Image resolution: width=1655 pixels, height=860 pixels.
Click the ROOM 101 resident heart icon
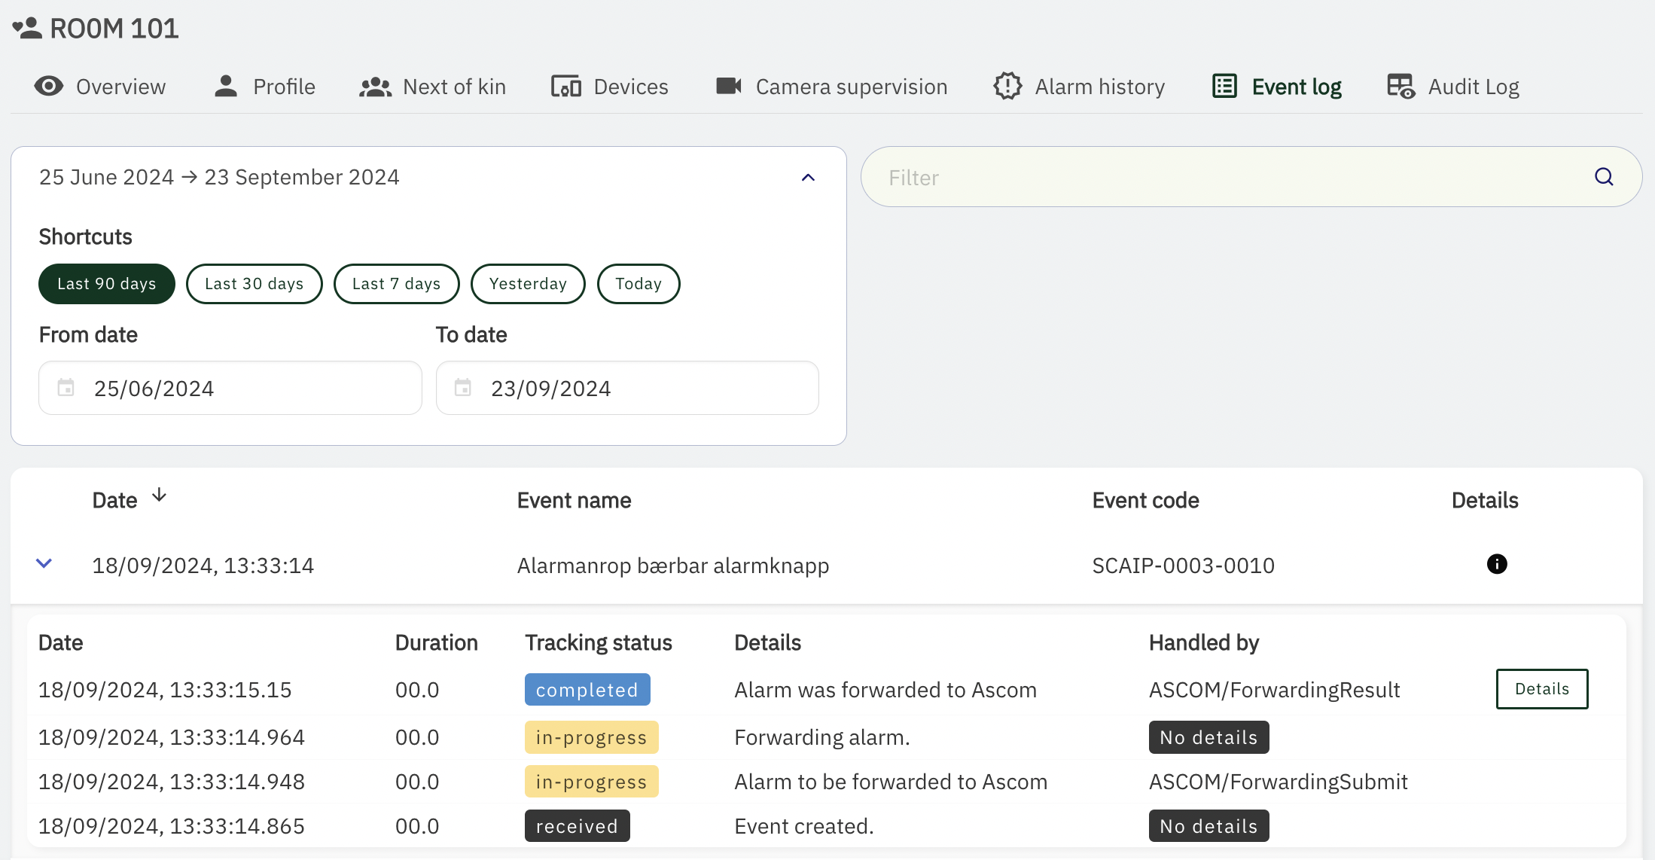click(27, 29)
